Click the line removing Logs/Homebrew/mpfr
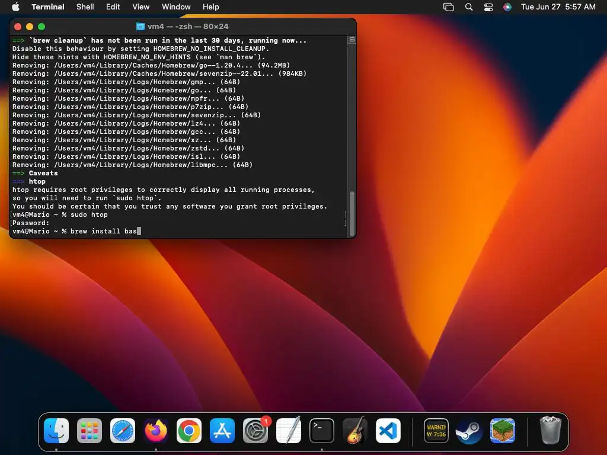607x455 pixels. coord(128,98)
